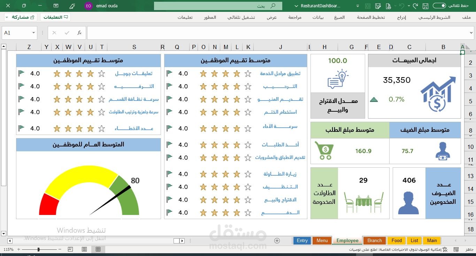
Task: Click the pen icon next to EO avatar
Action: tap(72, 6)
